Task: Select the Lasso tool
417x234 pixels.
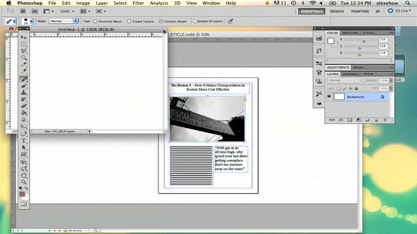Action: pyautogui.click(x=23, y=51)
